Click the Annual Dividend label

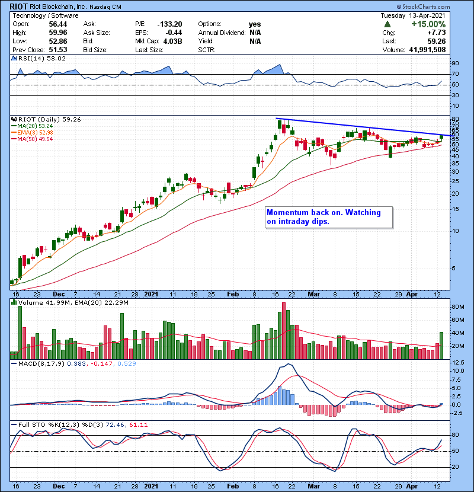(222, 33)
